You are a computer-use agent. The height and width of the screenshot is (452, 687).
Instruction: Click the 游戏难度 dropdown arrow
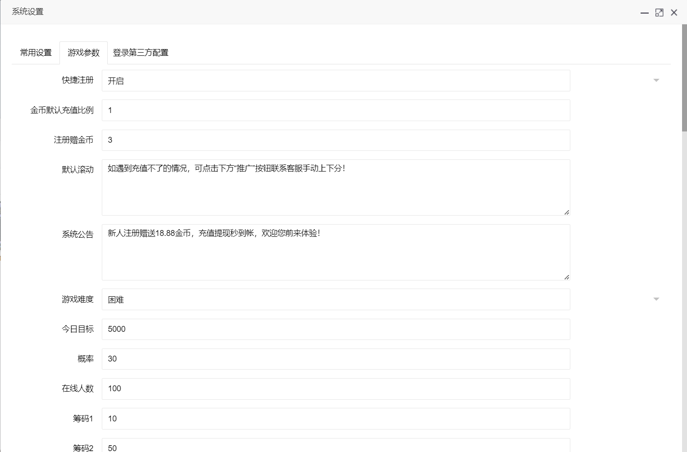click(656, 298)
